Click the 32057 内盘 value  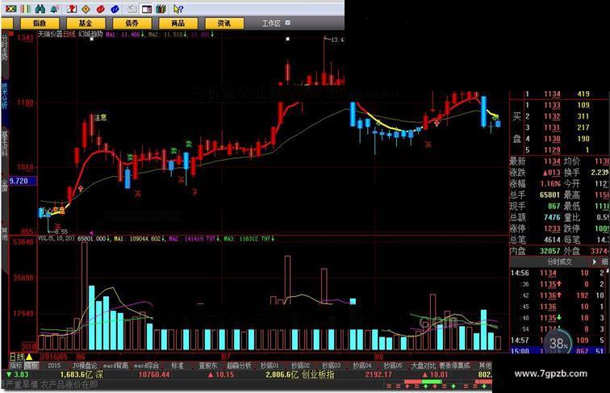549,251
